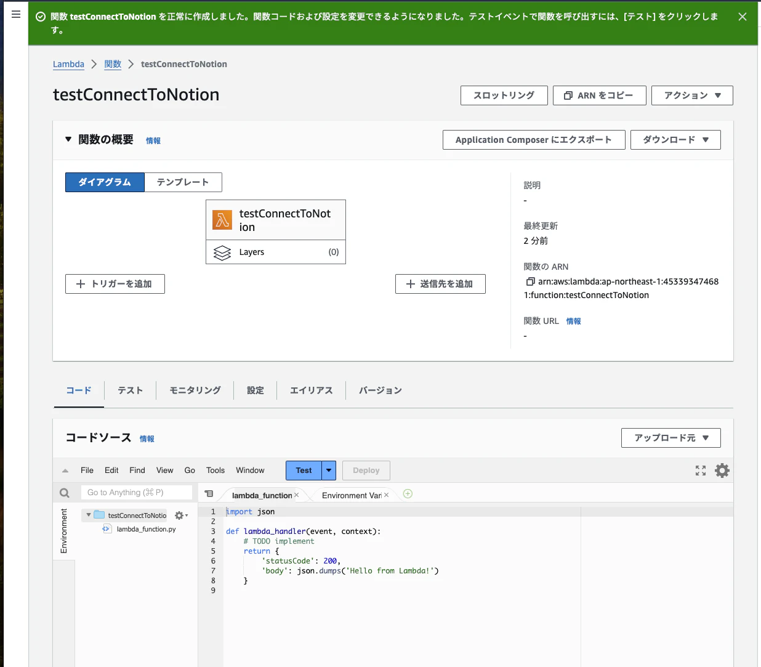Screen dimensions: 761x667
Task: Click the ARN をコピー button
Action: pos(599,95)
